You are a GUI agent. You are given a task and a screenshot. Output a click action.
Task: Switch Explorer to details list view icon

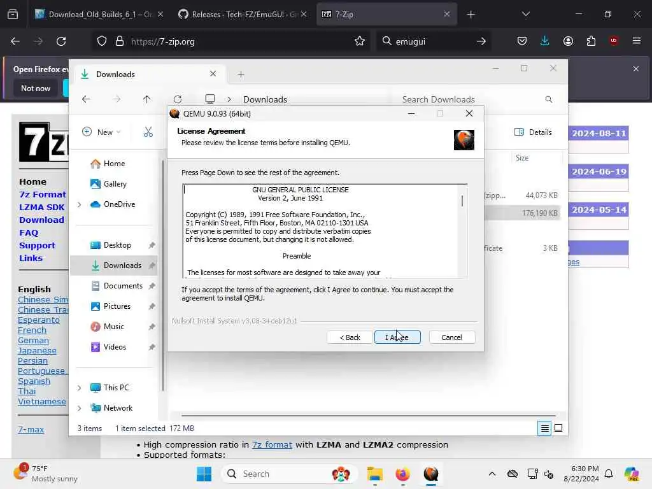point(544,428)
